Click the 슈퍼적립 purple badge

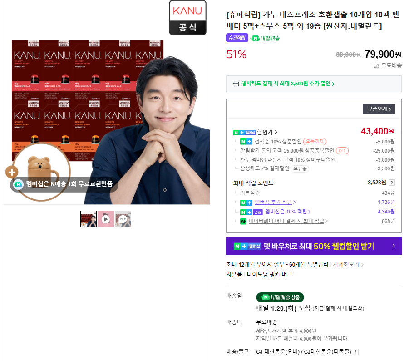pos(237,38)
